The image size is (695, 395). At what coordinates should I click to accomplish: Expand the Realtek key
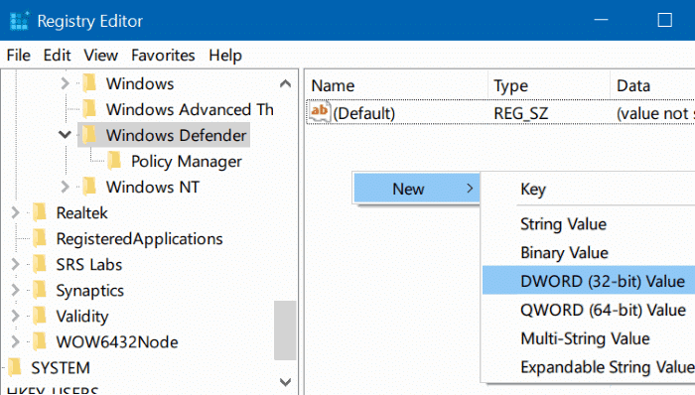click(15, 212)
